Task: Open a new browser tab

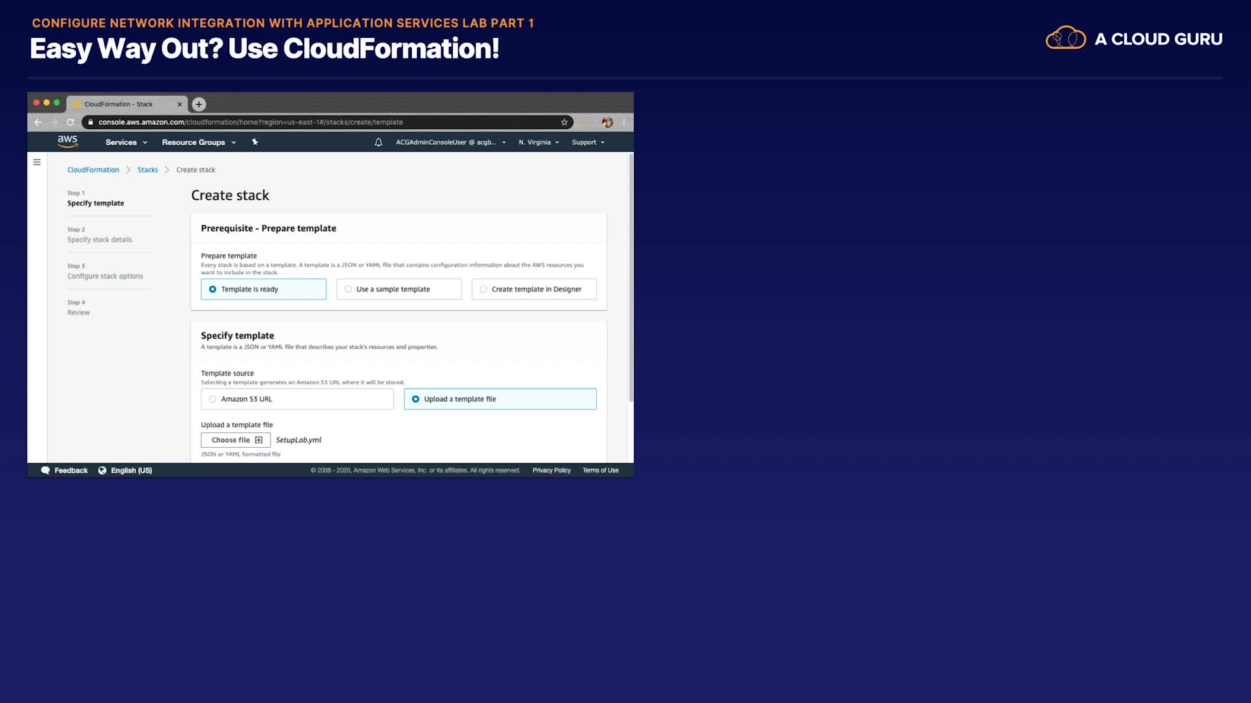Action: 199,104
